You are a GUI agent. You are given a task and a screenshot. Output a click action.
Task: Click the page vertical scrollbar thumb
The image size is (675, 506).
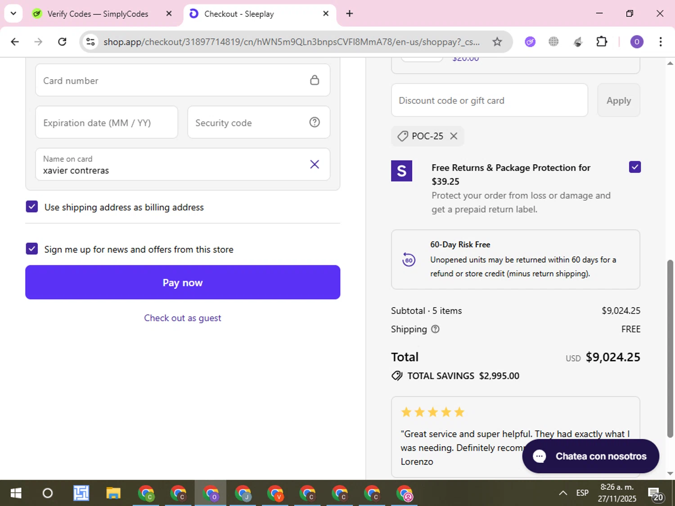(x=670, y=349)
